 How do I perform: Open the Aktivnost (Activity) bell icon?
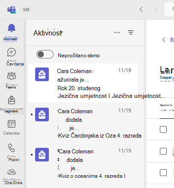(x=12, y=28)
